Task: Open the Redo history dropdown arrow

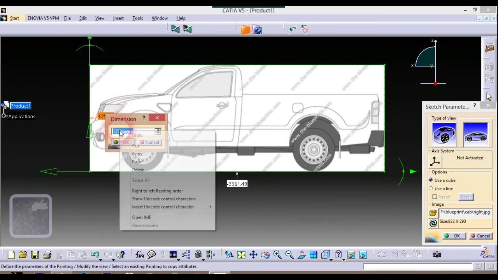Action: coord(113,259)
